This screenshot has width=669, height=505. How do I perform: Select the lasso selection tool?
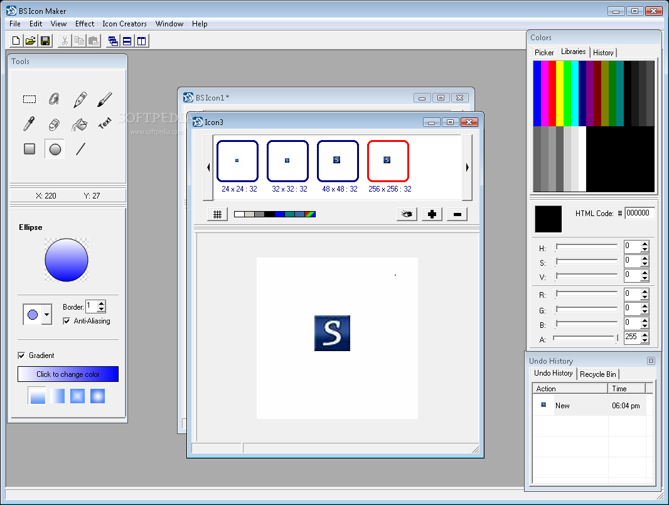pyautogui.click(x=54, y=99)
